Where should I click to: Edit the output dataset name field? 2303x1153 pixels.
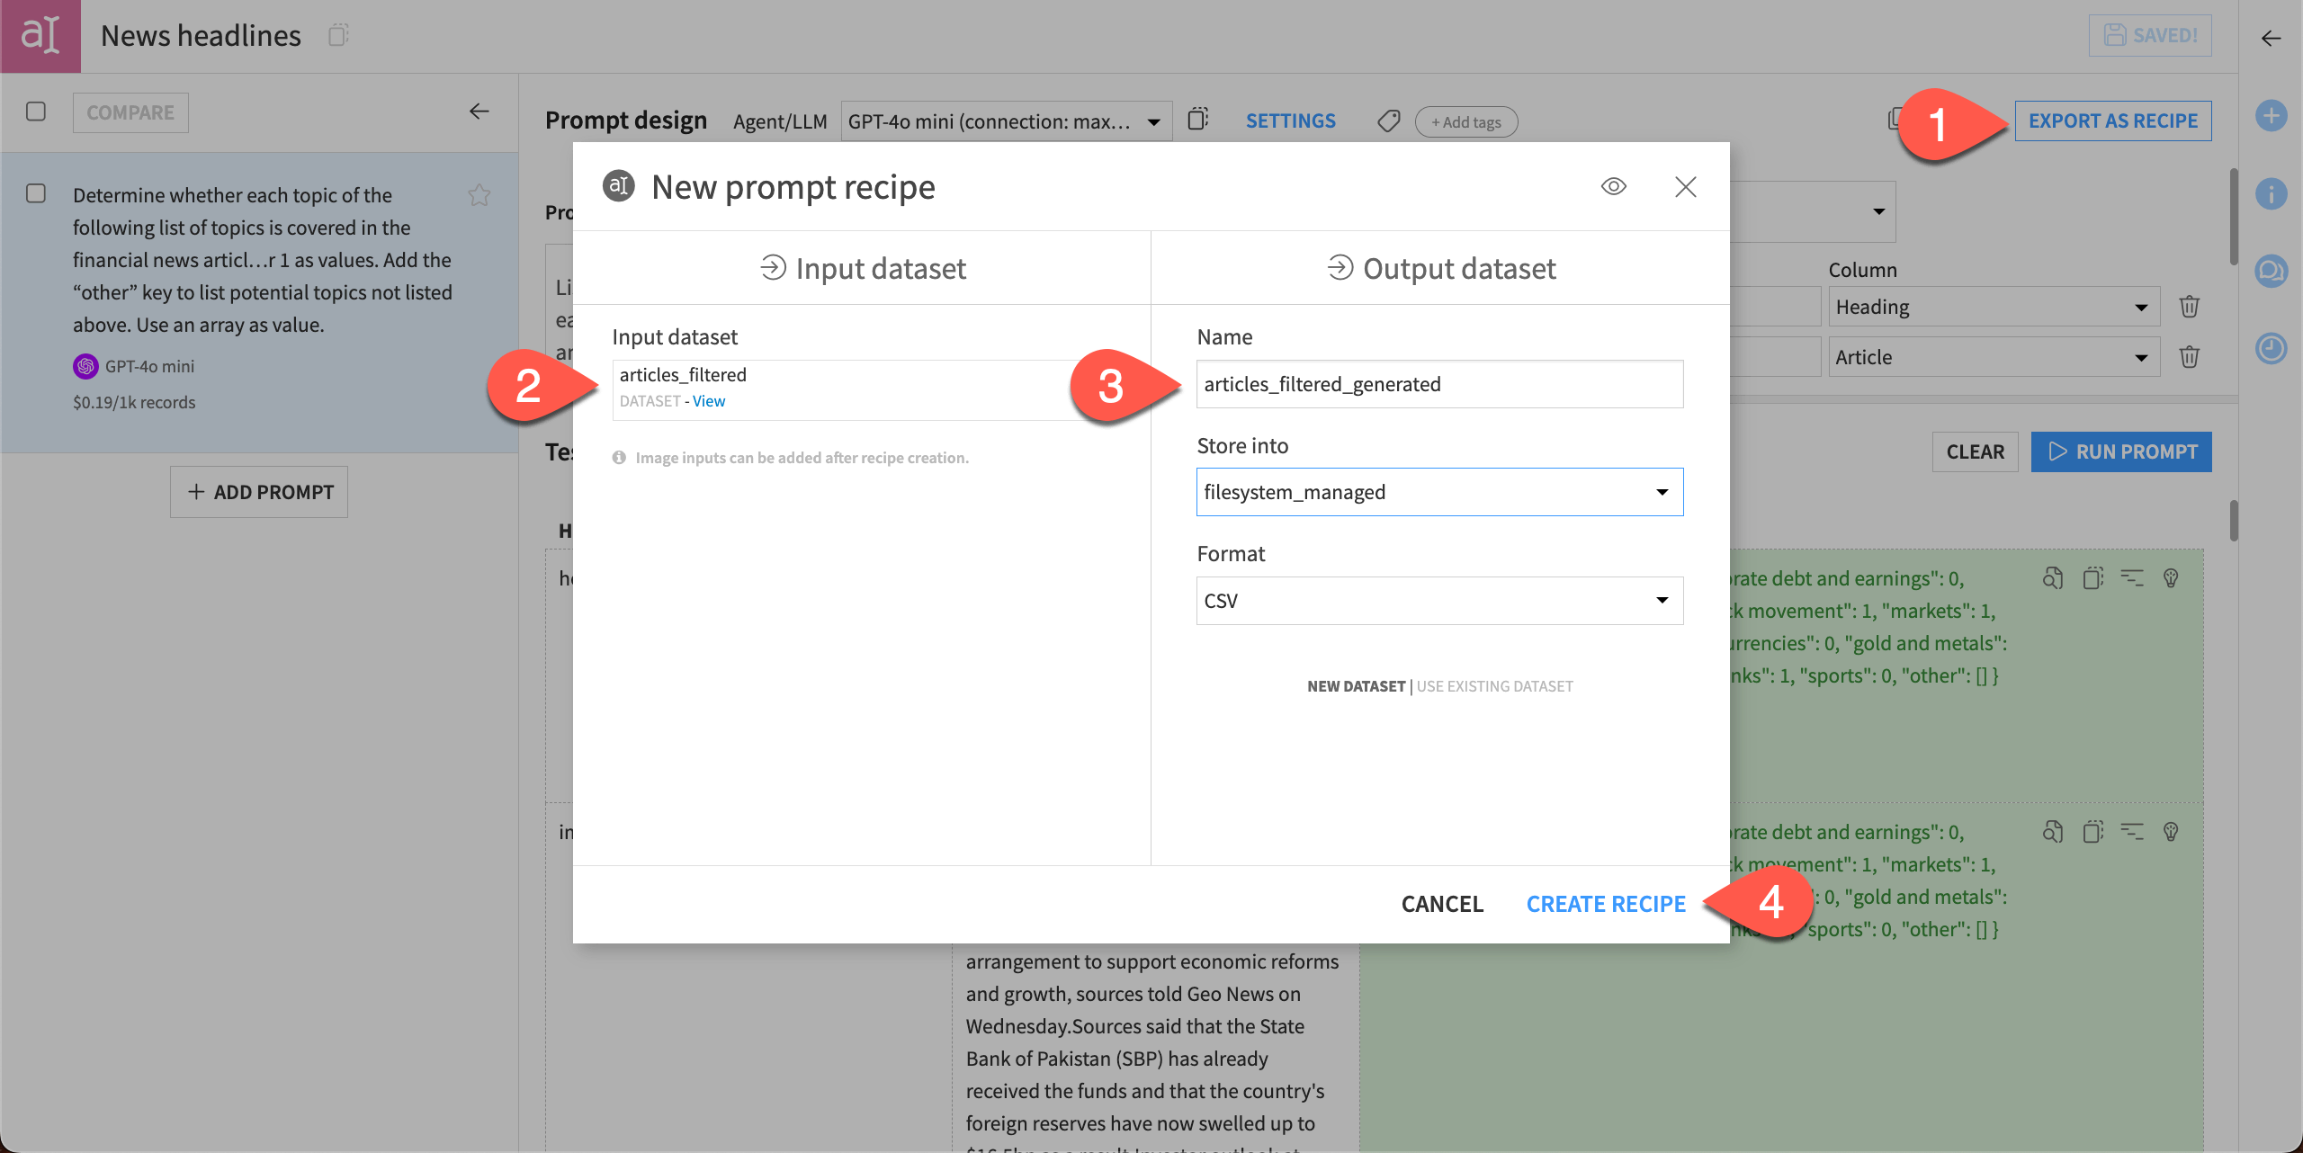point(1438,384)
